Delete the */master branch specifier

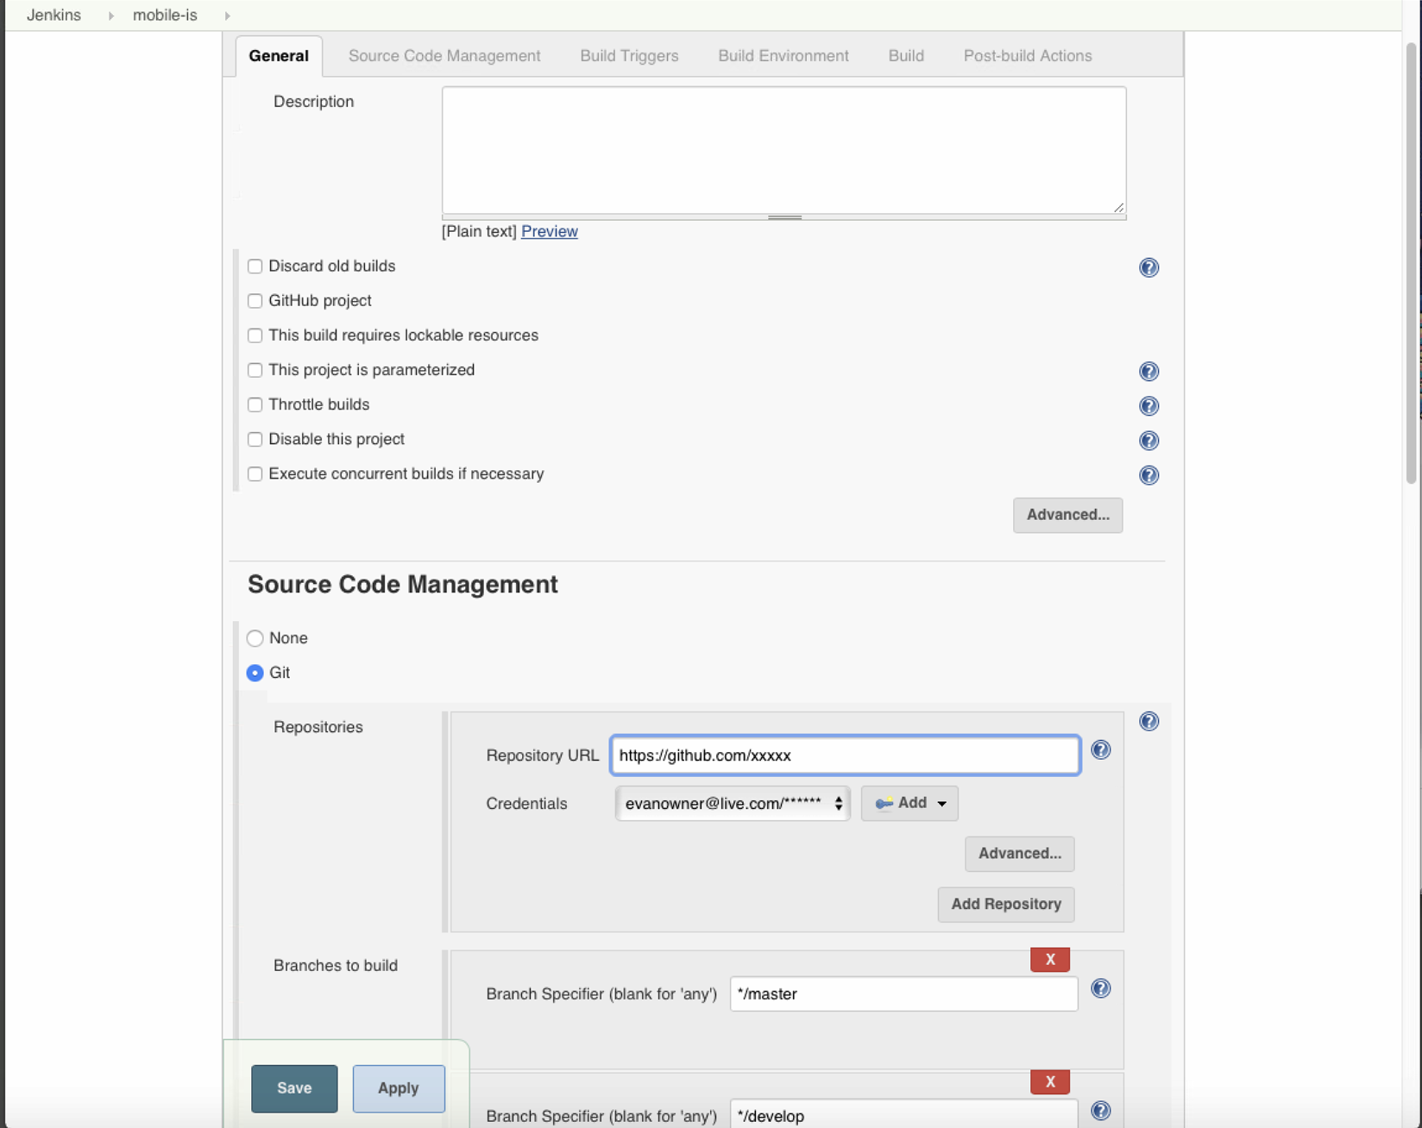coord(1050,959)
